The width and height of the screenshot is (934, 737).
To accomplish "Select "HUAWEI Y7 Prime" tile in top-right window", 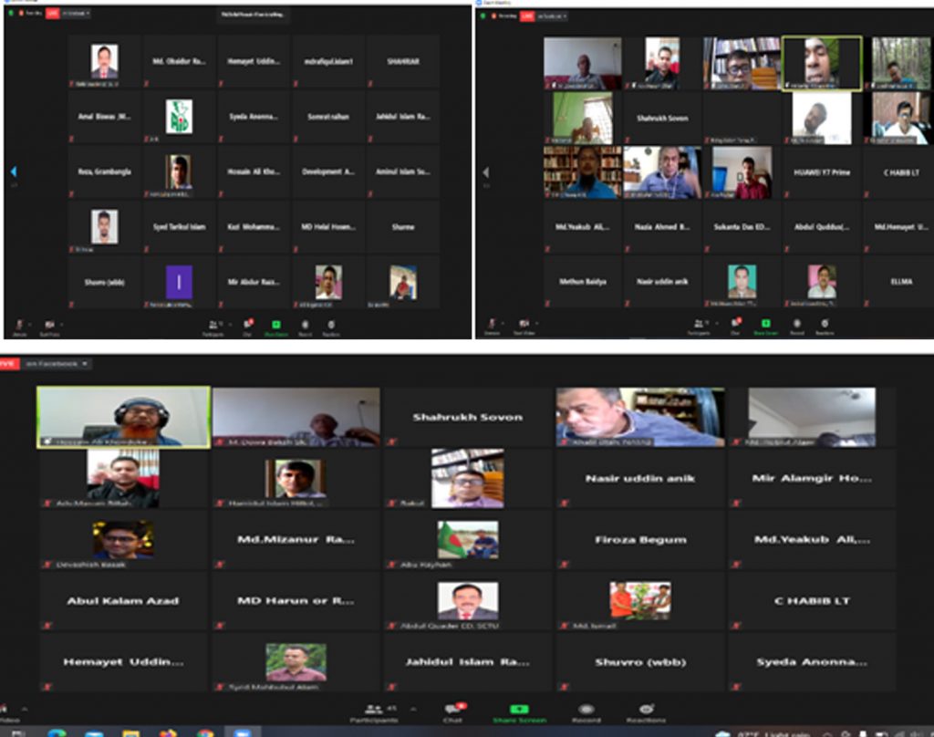I will pyautogui.click(x=822, y=172).
